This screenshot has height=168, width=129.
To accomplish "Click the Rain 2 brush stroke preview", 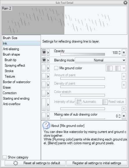I will pos(64,20).
